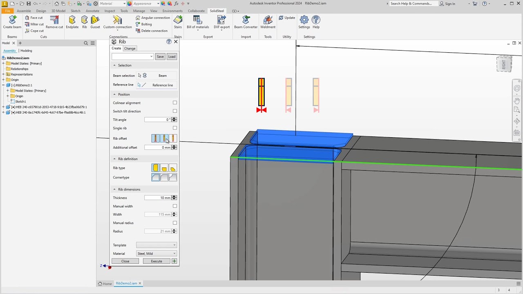Check the Manual width option
Screen dimensions: 523x294
pyautogui.click(x=175, y=206)
